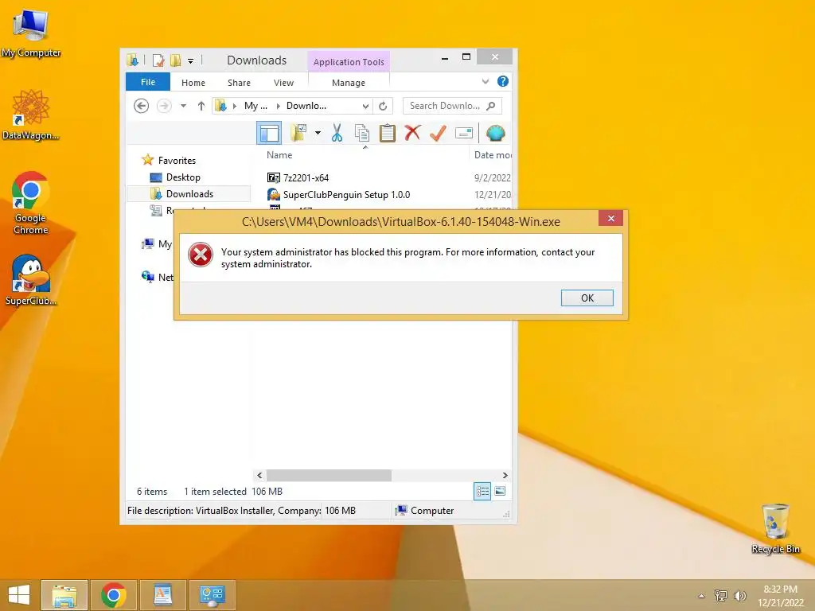Switch to Details view icon in status bar
The image size is (815, 611).
click(x=482, y=491)
